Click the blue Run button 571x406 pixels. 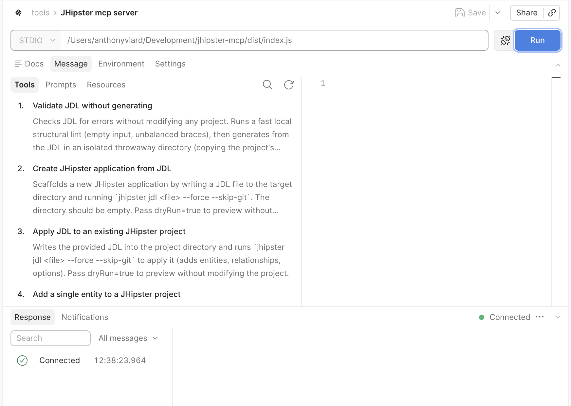click(537, 40)
